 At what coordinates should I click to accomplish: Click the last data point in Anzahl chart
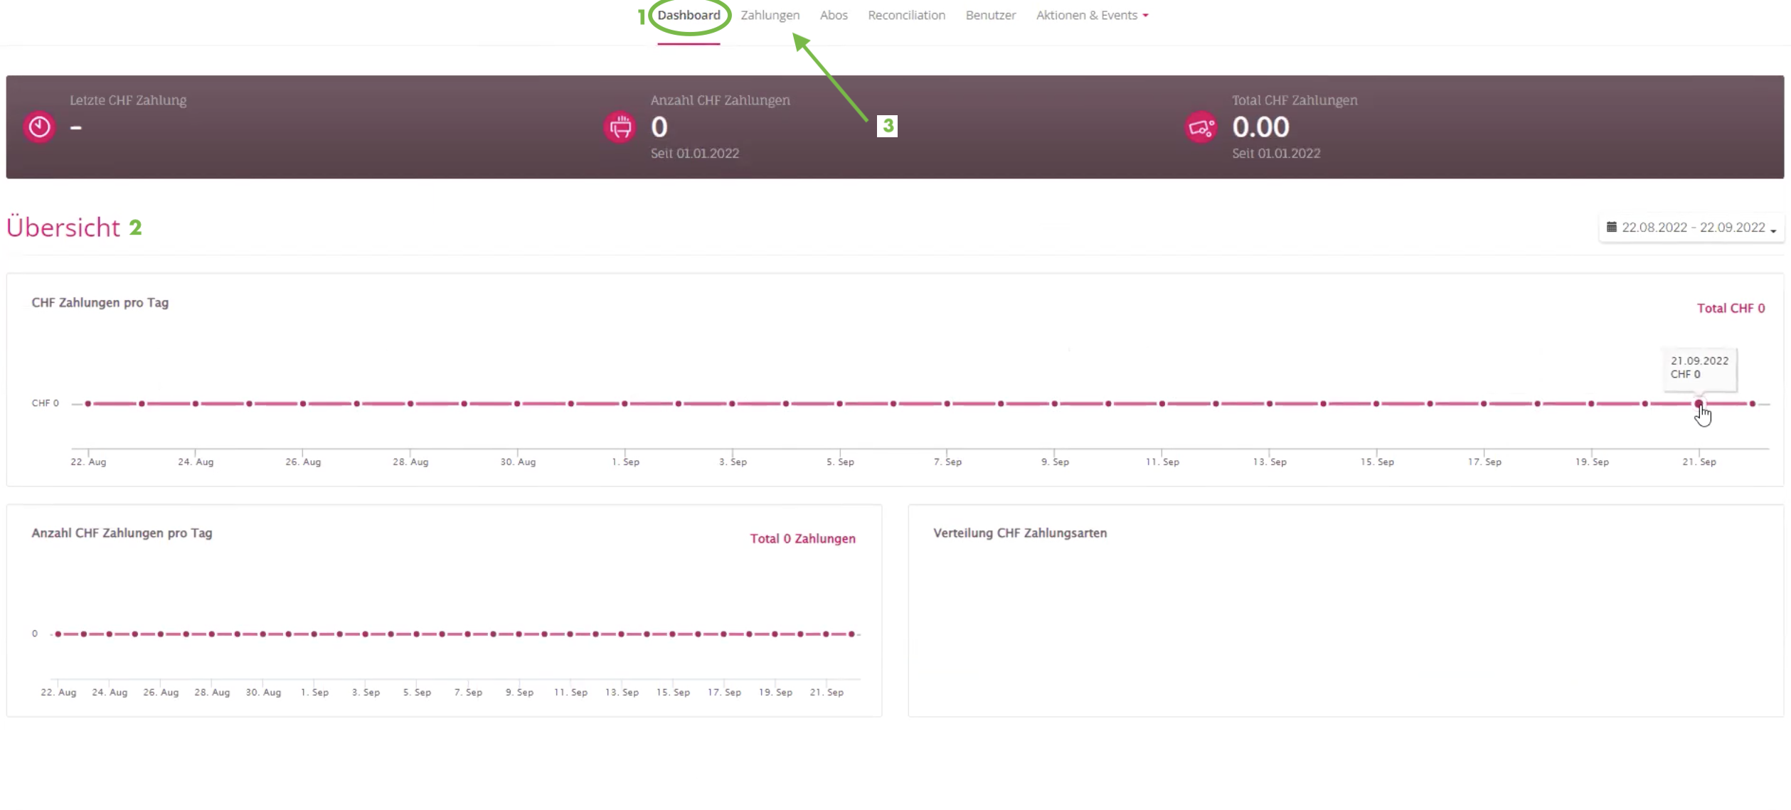851,634
